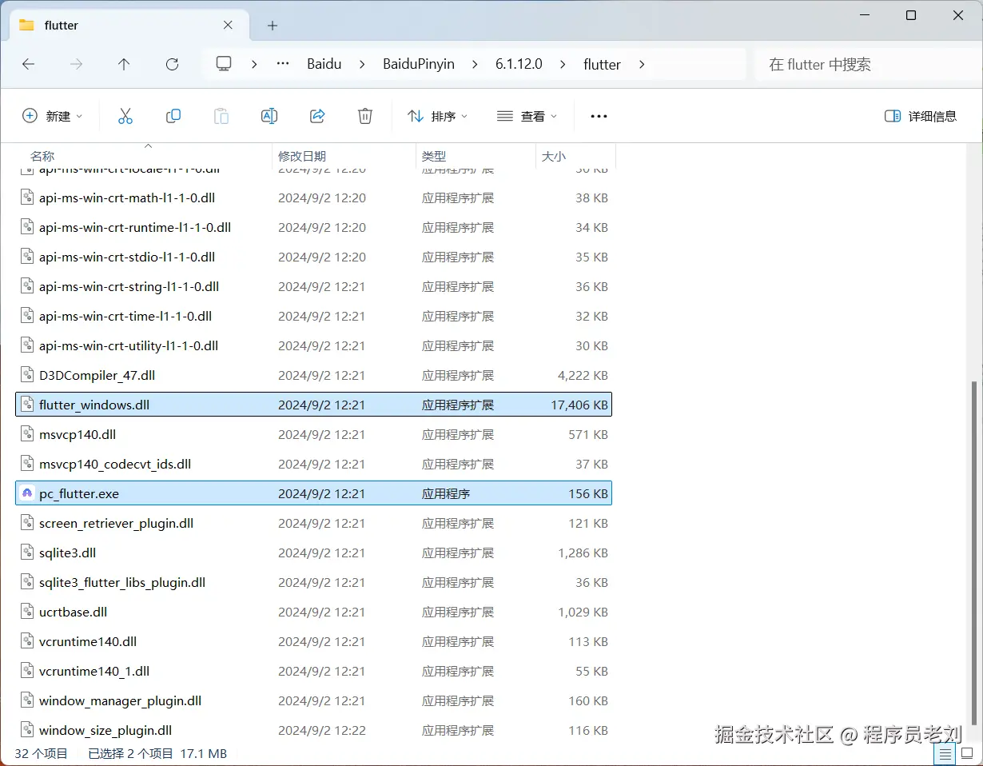Go up one folder level

[x=124, y=64]
